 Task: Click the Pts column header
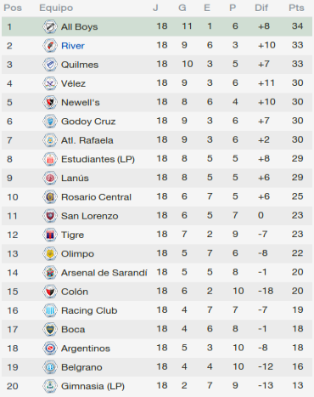coord(296,8)
